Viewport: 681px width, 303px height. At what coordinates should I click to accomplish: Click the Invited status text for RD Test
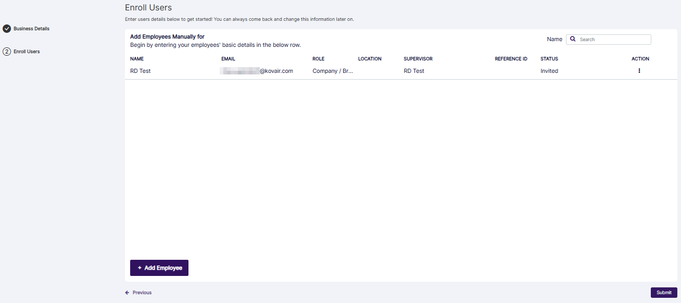click(549, 71)
